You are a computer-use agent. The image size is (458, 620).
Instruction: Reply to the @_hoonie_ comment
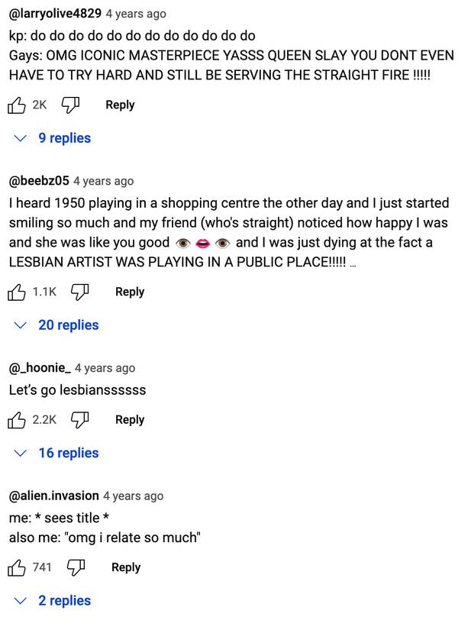(130, 419)
